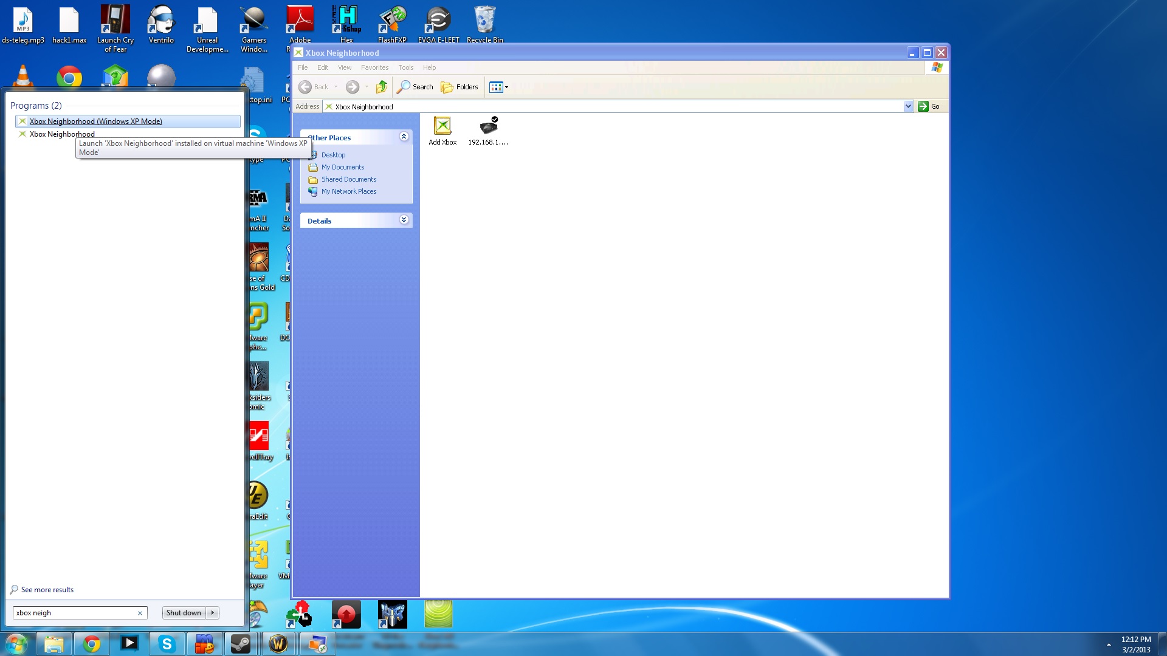The width and height of the screenshot is (1167, 656).
Task: Click the Forward arrow toolbar button
Action: coord(353,87)
